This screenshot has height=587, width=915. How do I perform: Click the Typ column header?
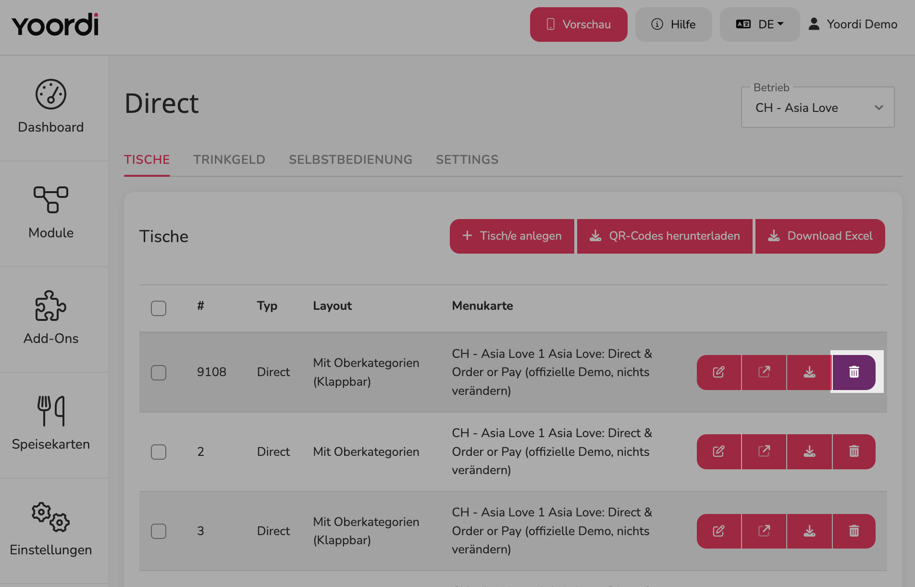click(267, 306)
